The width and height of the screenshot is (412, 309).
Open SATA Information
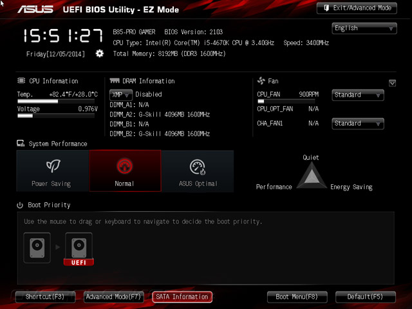182,297
